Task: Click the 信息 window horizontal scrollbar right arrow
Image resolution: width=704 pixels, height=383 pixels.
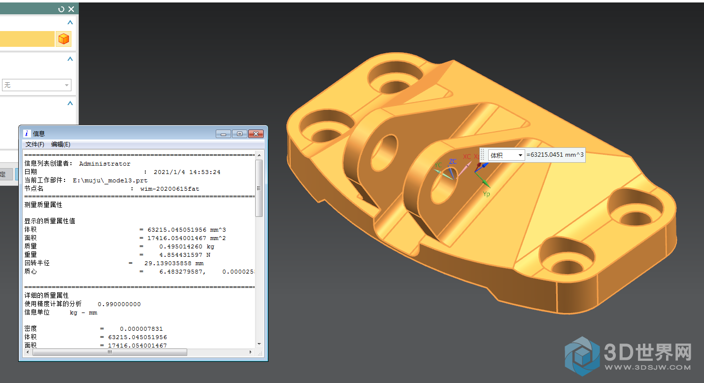Action: coord(251,352)
